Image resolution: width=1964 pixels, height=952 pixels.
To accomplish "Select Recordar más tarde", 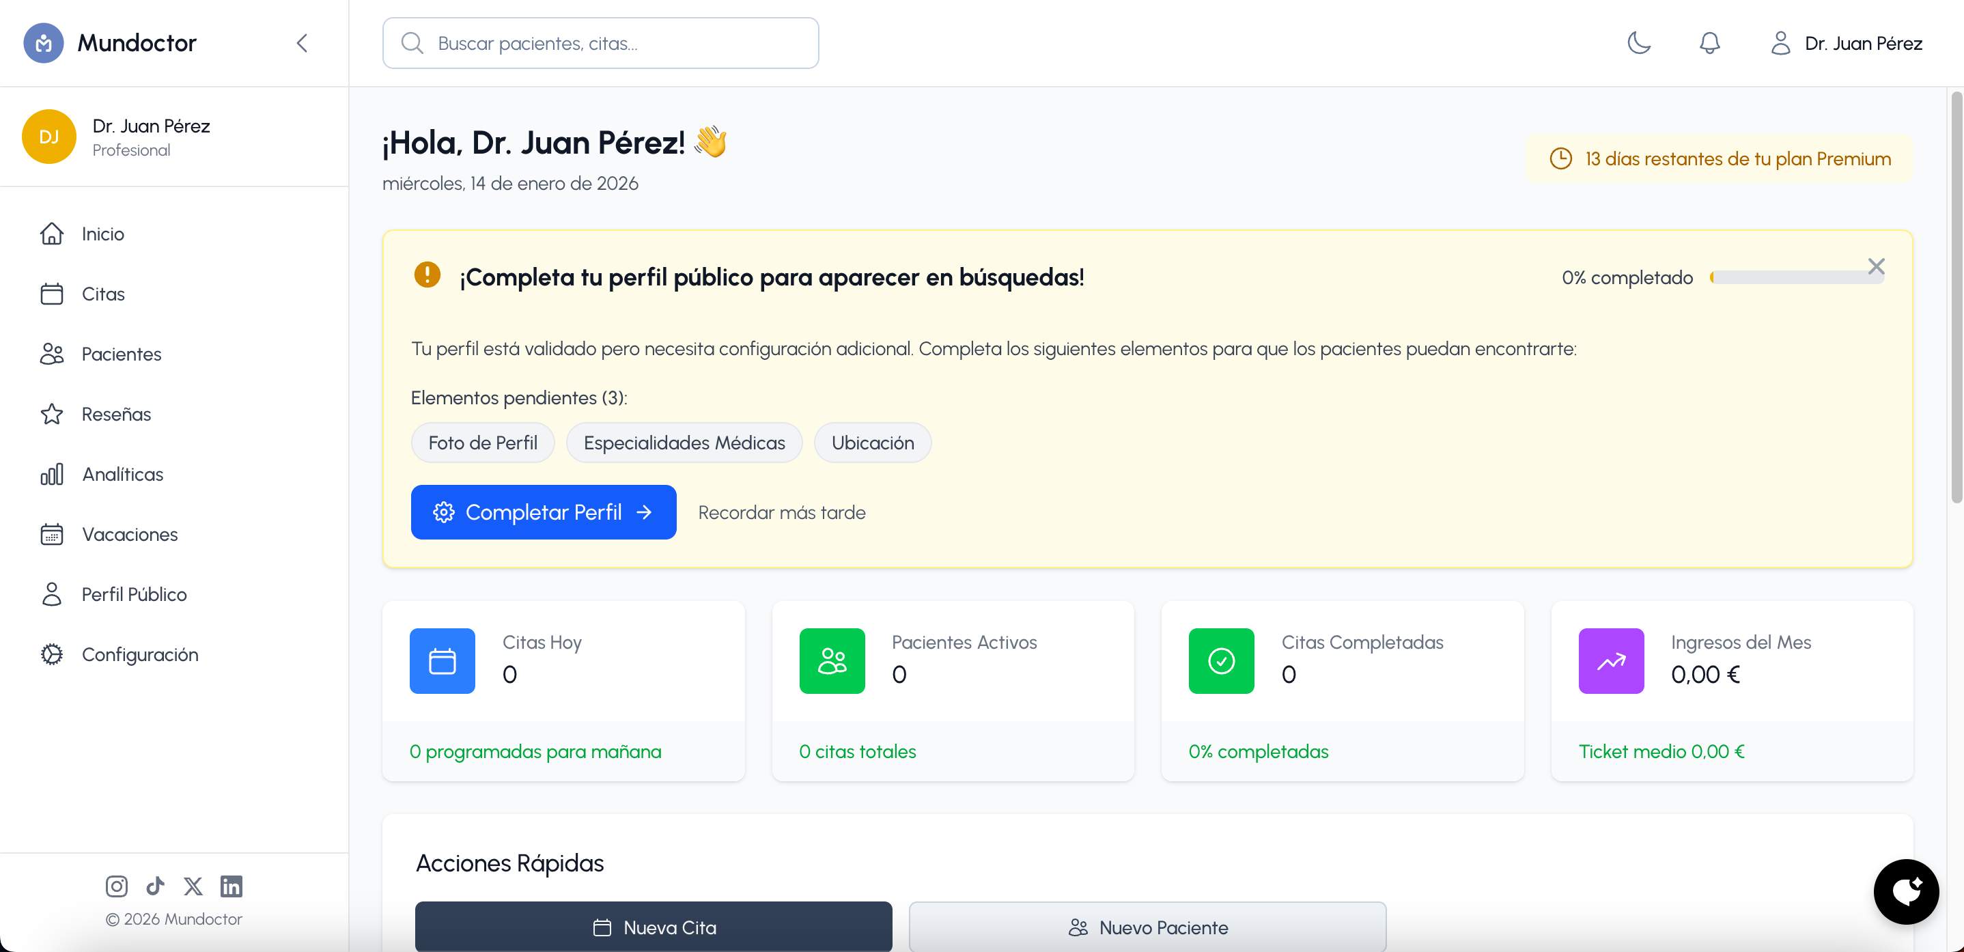I will [781, 512].
